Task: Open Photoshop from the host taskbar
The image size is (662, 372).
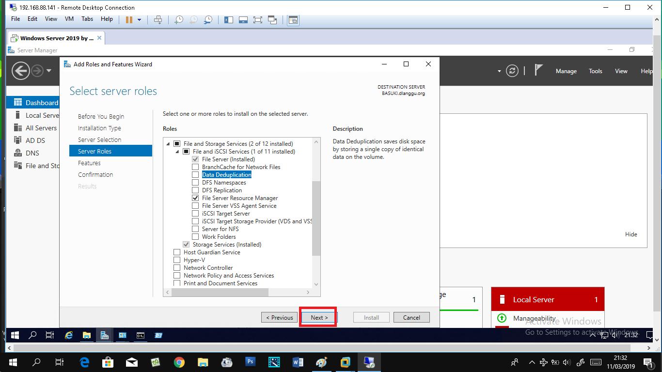Action: [x=251, y=362]
